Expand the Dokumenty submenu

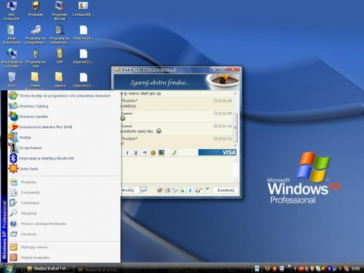click(x=64, y=192)
